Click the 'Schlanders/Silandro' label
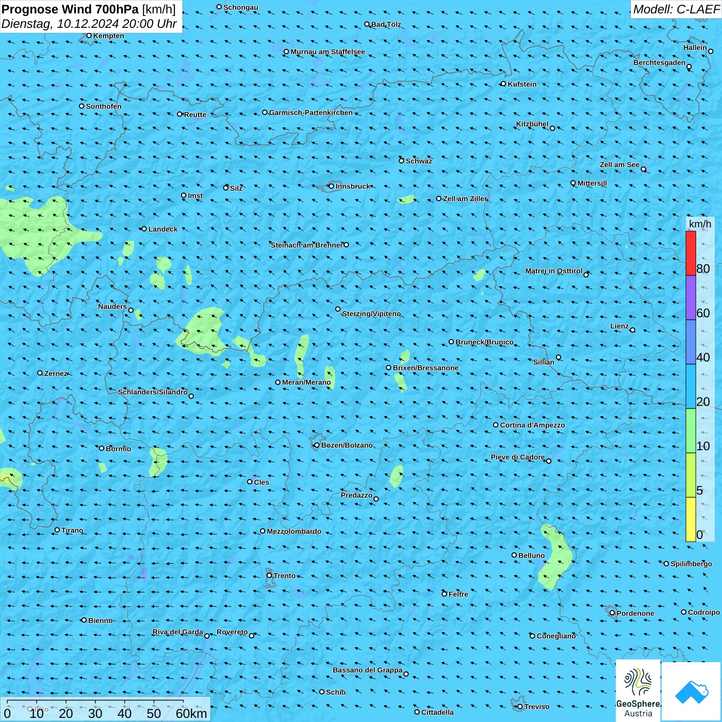The image size is (722, 722). pyautogui.click(x=153, y=392)
